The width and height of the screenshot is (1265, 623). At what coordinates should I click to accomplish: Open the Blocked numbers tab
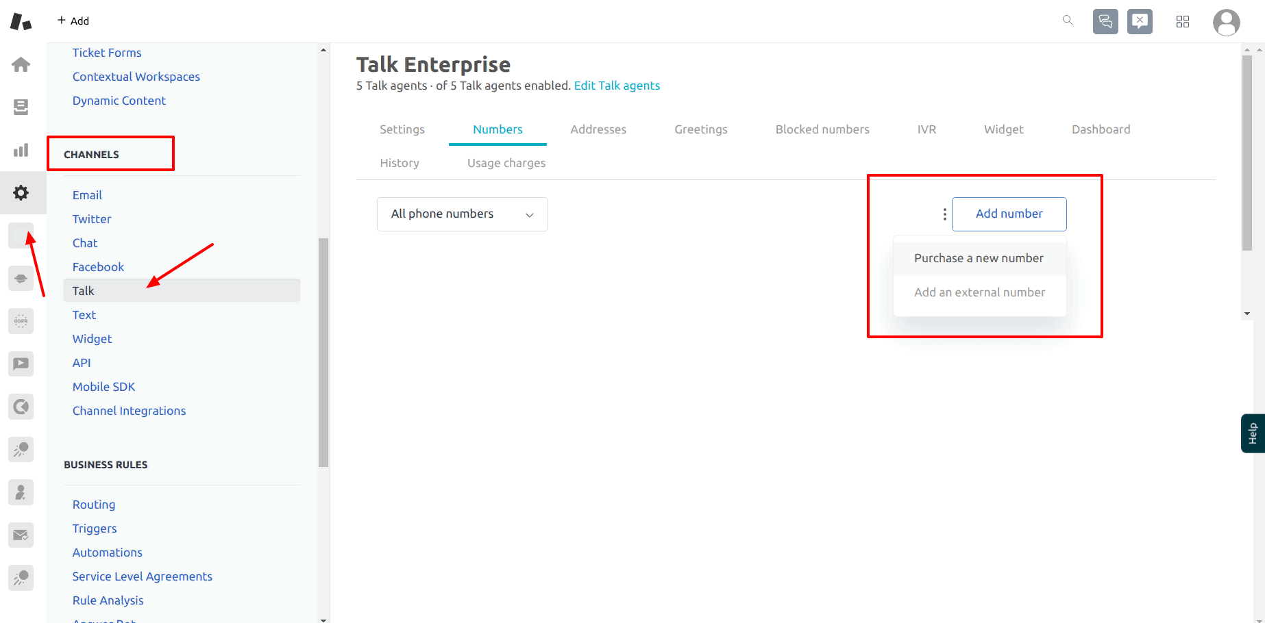(x=822, y=129)
